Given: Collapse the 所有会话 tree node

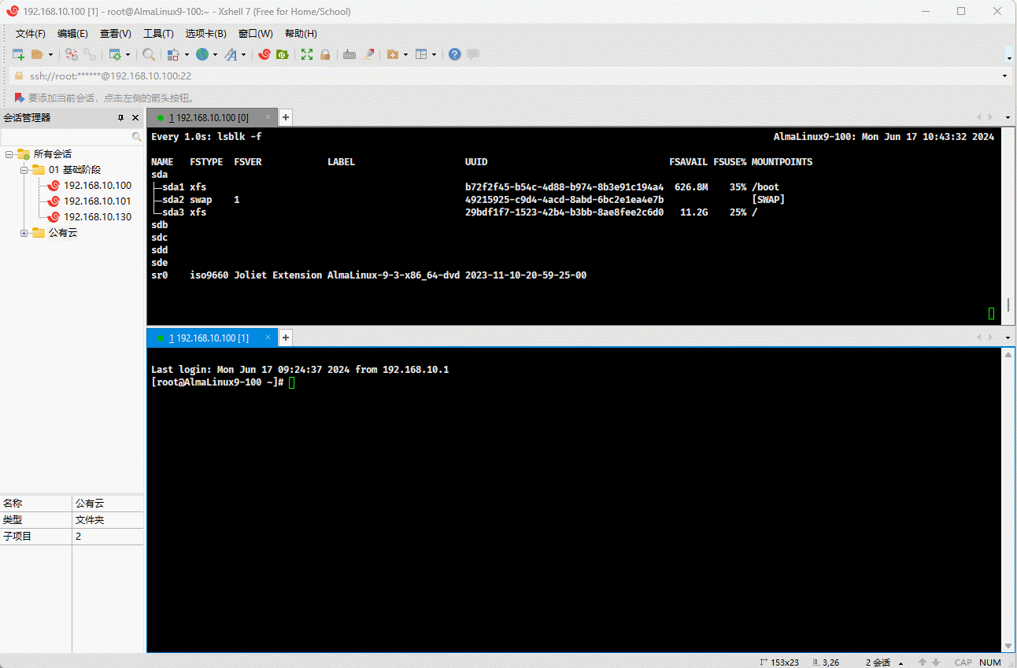Looking at the screenshot, I should [9, 154].
